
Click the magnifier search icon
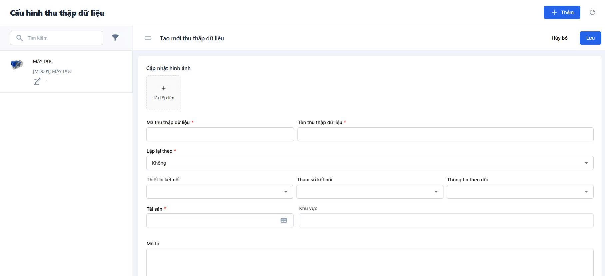(x=20, y=38)
